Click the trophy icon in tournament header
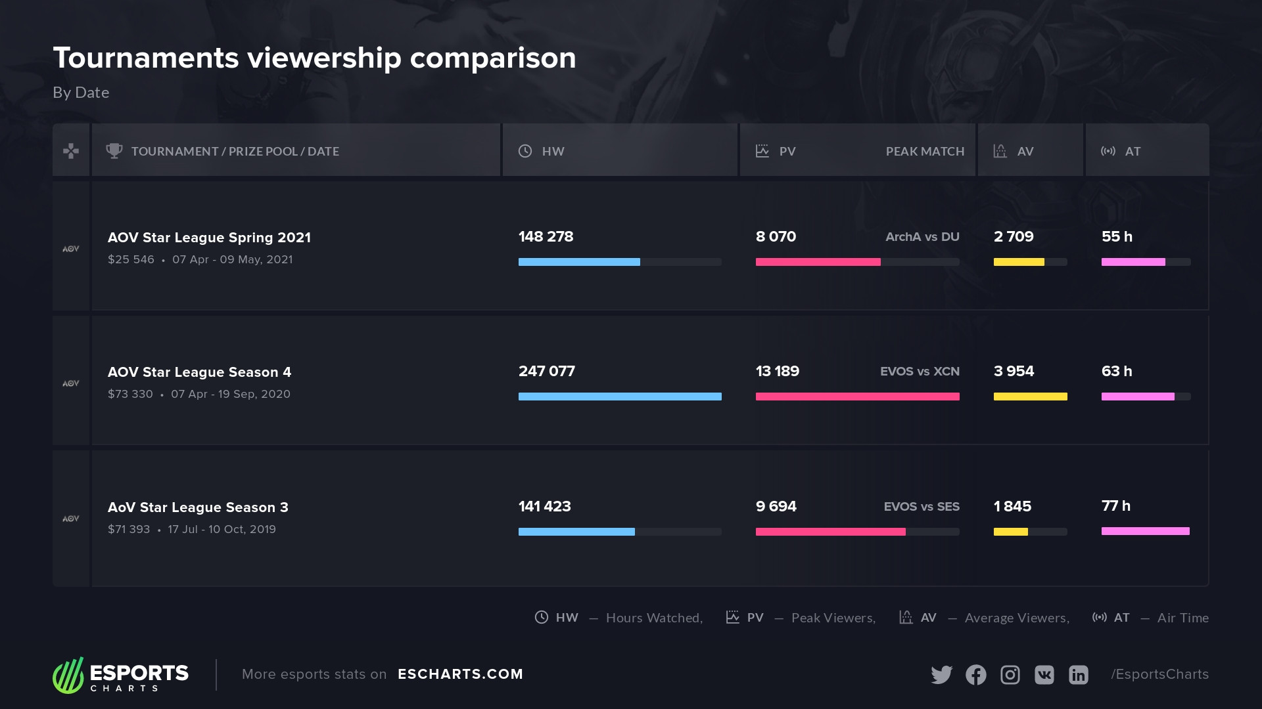Image resolution: width=1262 pixels, height=709 pixels. (114, 151)
